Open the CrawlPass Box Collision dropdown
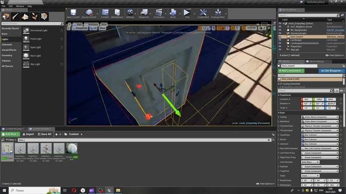 tap(320, 135)
